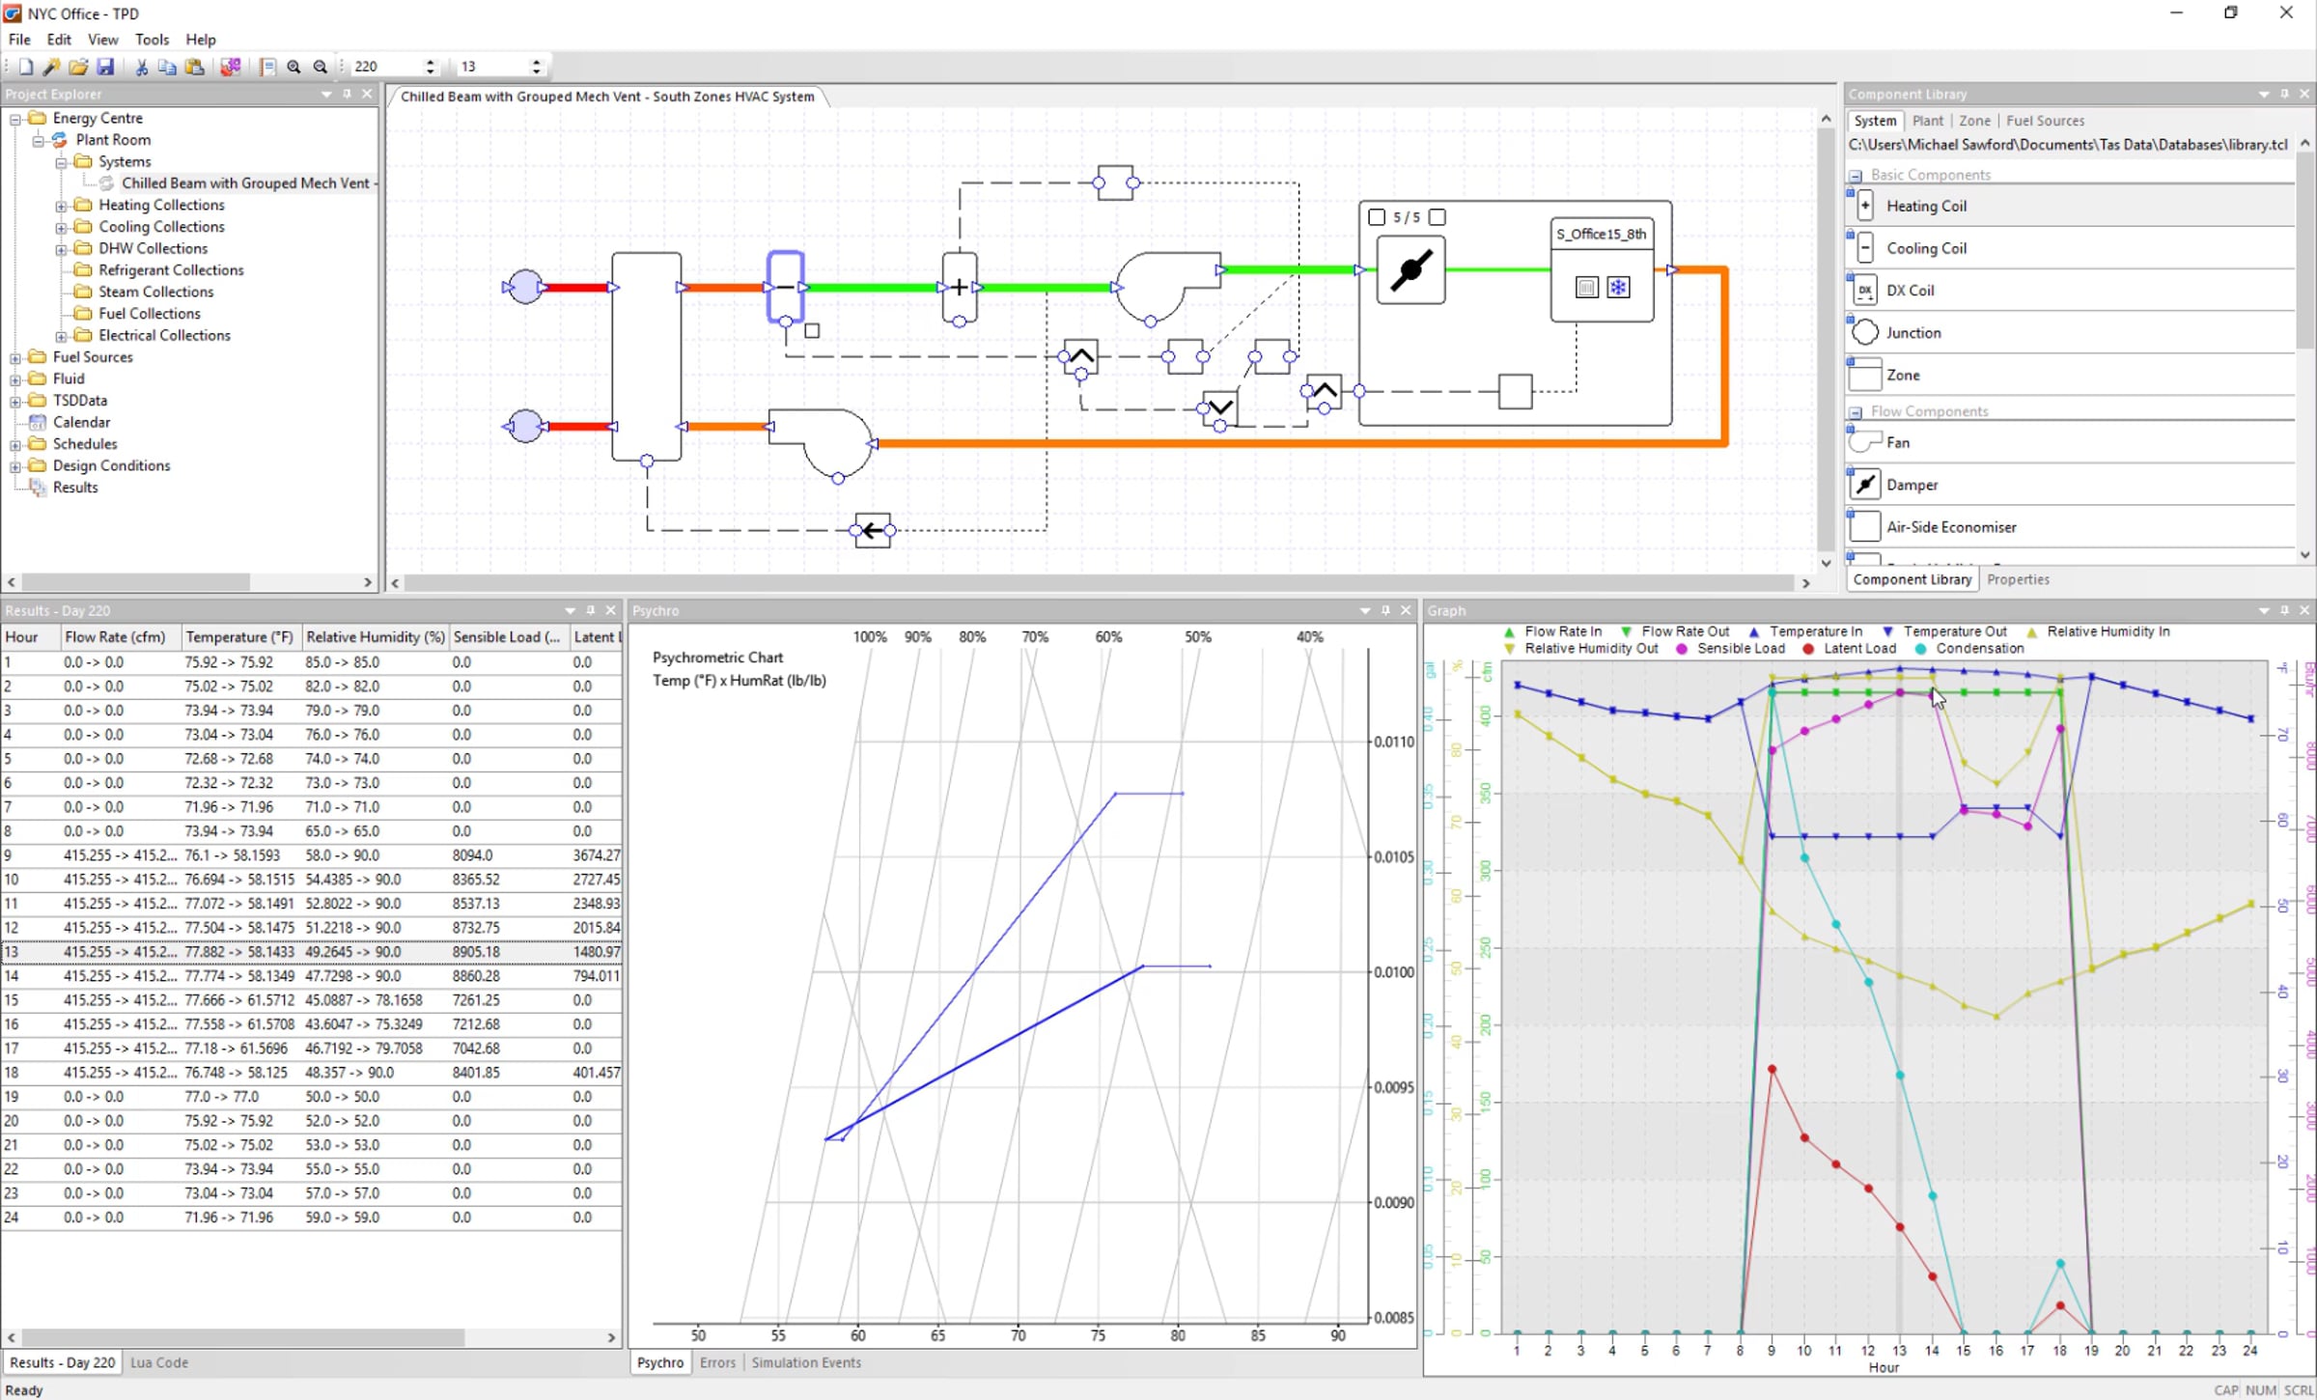Screen dimensions: 2317x1400
Task: Click the supply fan in the schematic
Action: coord(1158,285)
